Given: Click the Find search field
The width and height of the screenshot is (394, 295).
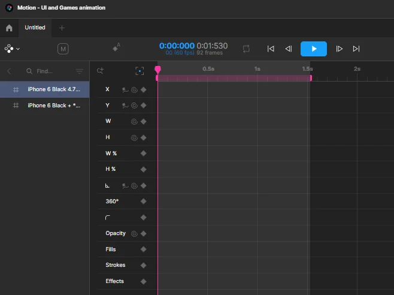Looking at the screenshot, I should coord(44,71).
